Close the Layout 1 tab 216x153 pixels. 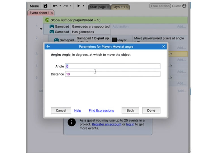point(127,7)
